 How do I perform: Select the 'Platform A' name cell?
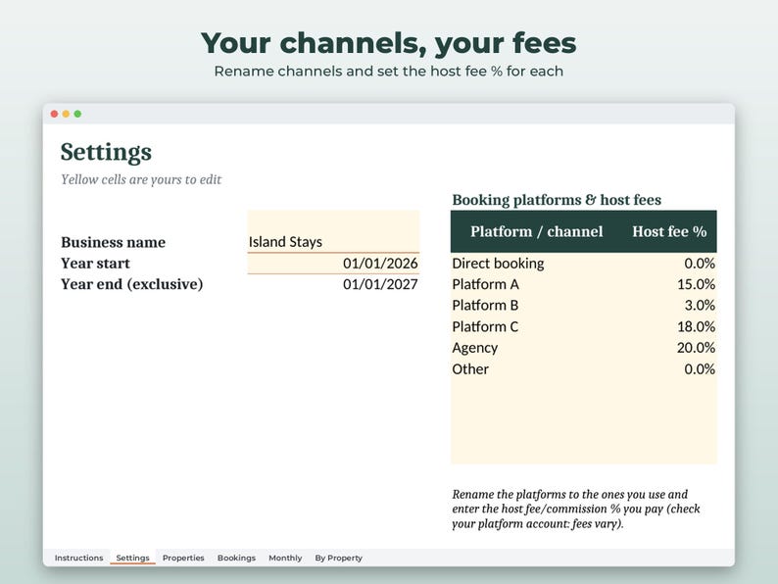pos(537,284)
